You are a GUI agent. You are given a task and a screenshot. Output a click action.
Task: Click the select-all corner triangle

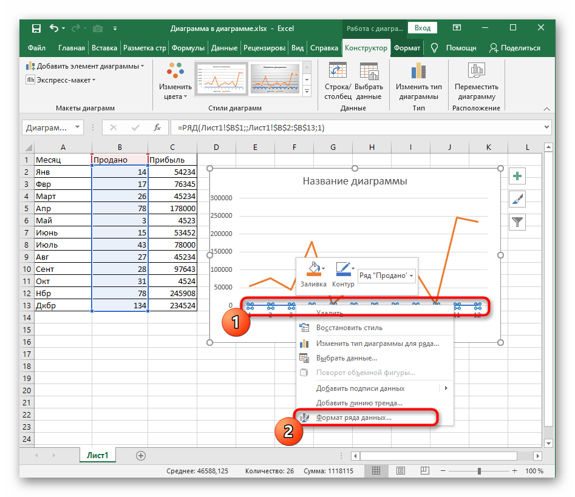point(29,147)
